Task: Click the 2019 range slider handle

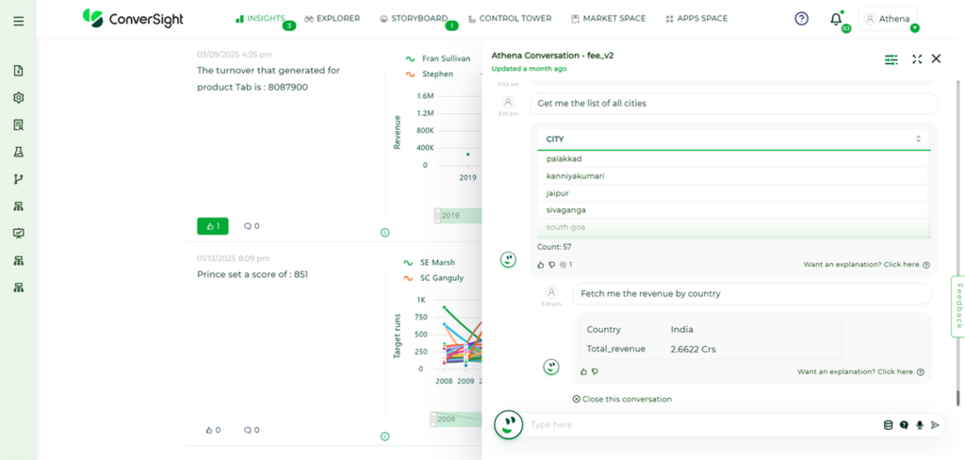Action: [437, 216]
